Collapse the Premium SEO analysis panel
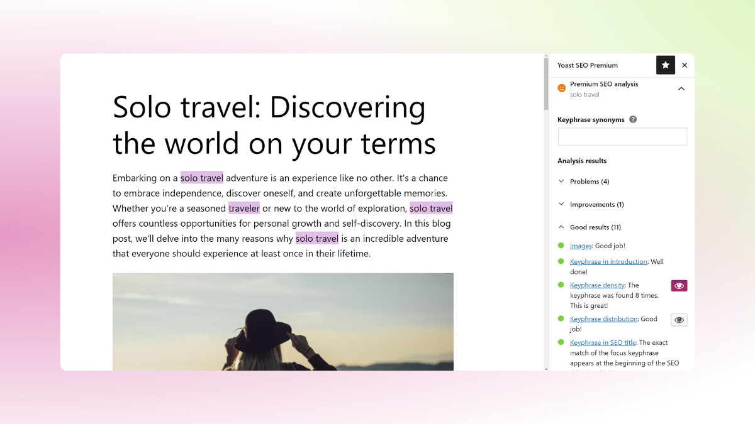The height and width of the screenshot is (424, 755). point(681,89)
